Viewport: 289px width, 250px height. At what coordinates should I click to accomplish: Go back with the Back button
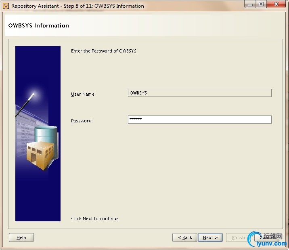[185, 237]
